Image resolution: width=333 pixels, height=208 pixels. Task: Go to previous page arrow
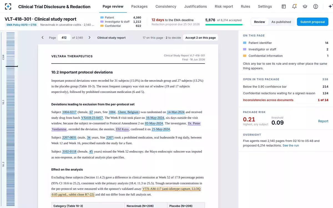[x=42, y=37]
